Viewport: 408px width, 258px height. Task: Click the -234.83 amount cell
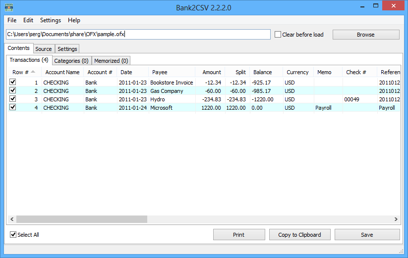click(x=210, y=99)
